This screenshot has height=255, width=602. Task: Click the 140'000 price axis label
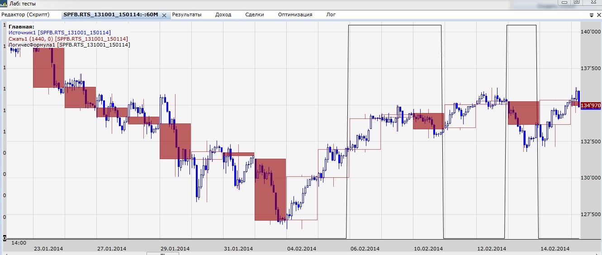(590, 32)
